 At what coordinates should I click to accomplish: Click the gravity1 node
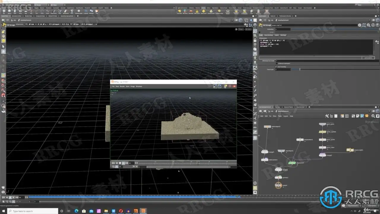point(278,177)
